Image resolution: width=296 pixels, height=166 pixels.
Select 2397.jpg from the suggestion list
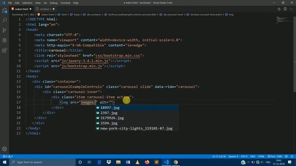point(137,113)
